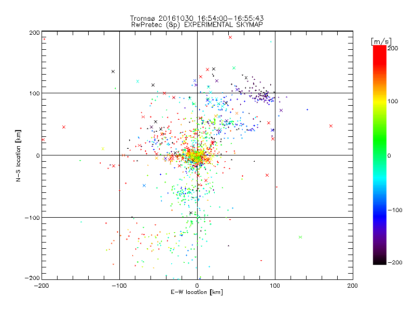Click the black X marker at upper left
This screenshot has width=415, height=311.
(113, 72)
